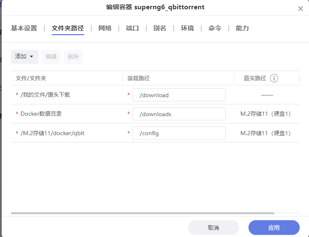This screenshot has height=237, width=309.
Task: Click the 编辑 button
Action: click(51, 57)
